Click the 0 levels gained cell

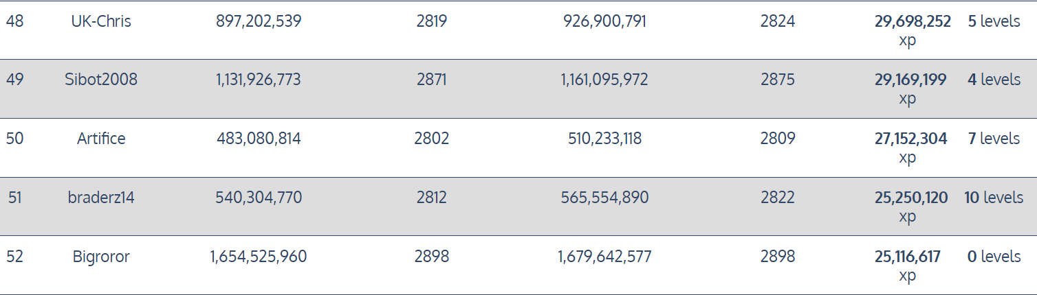pyautogui.click(x=994, y=257)
